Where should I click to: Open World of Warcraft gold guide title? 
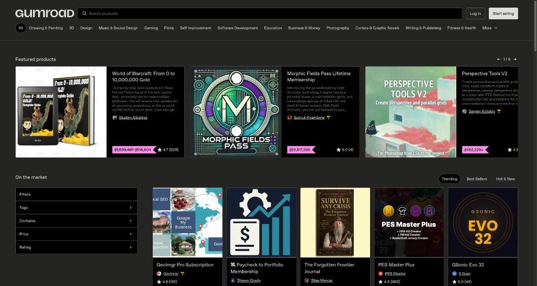coord(143,77)
